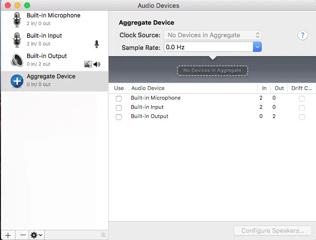Click the default input microphone indicator

pos(97,45)
